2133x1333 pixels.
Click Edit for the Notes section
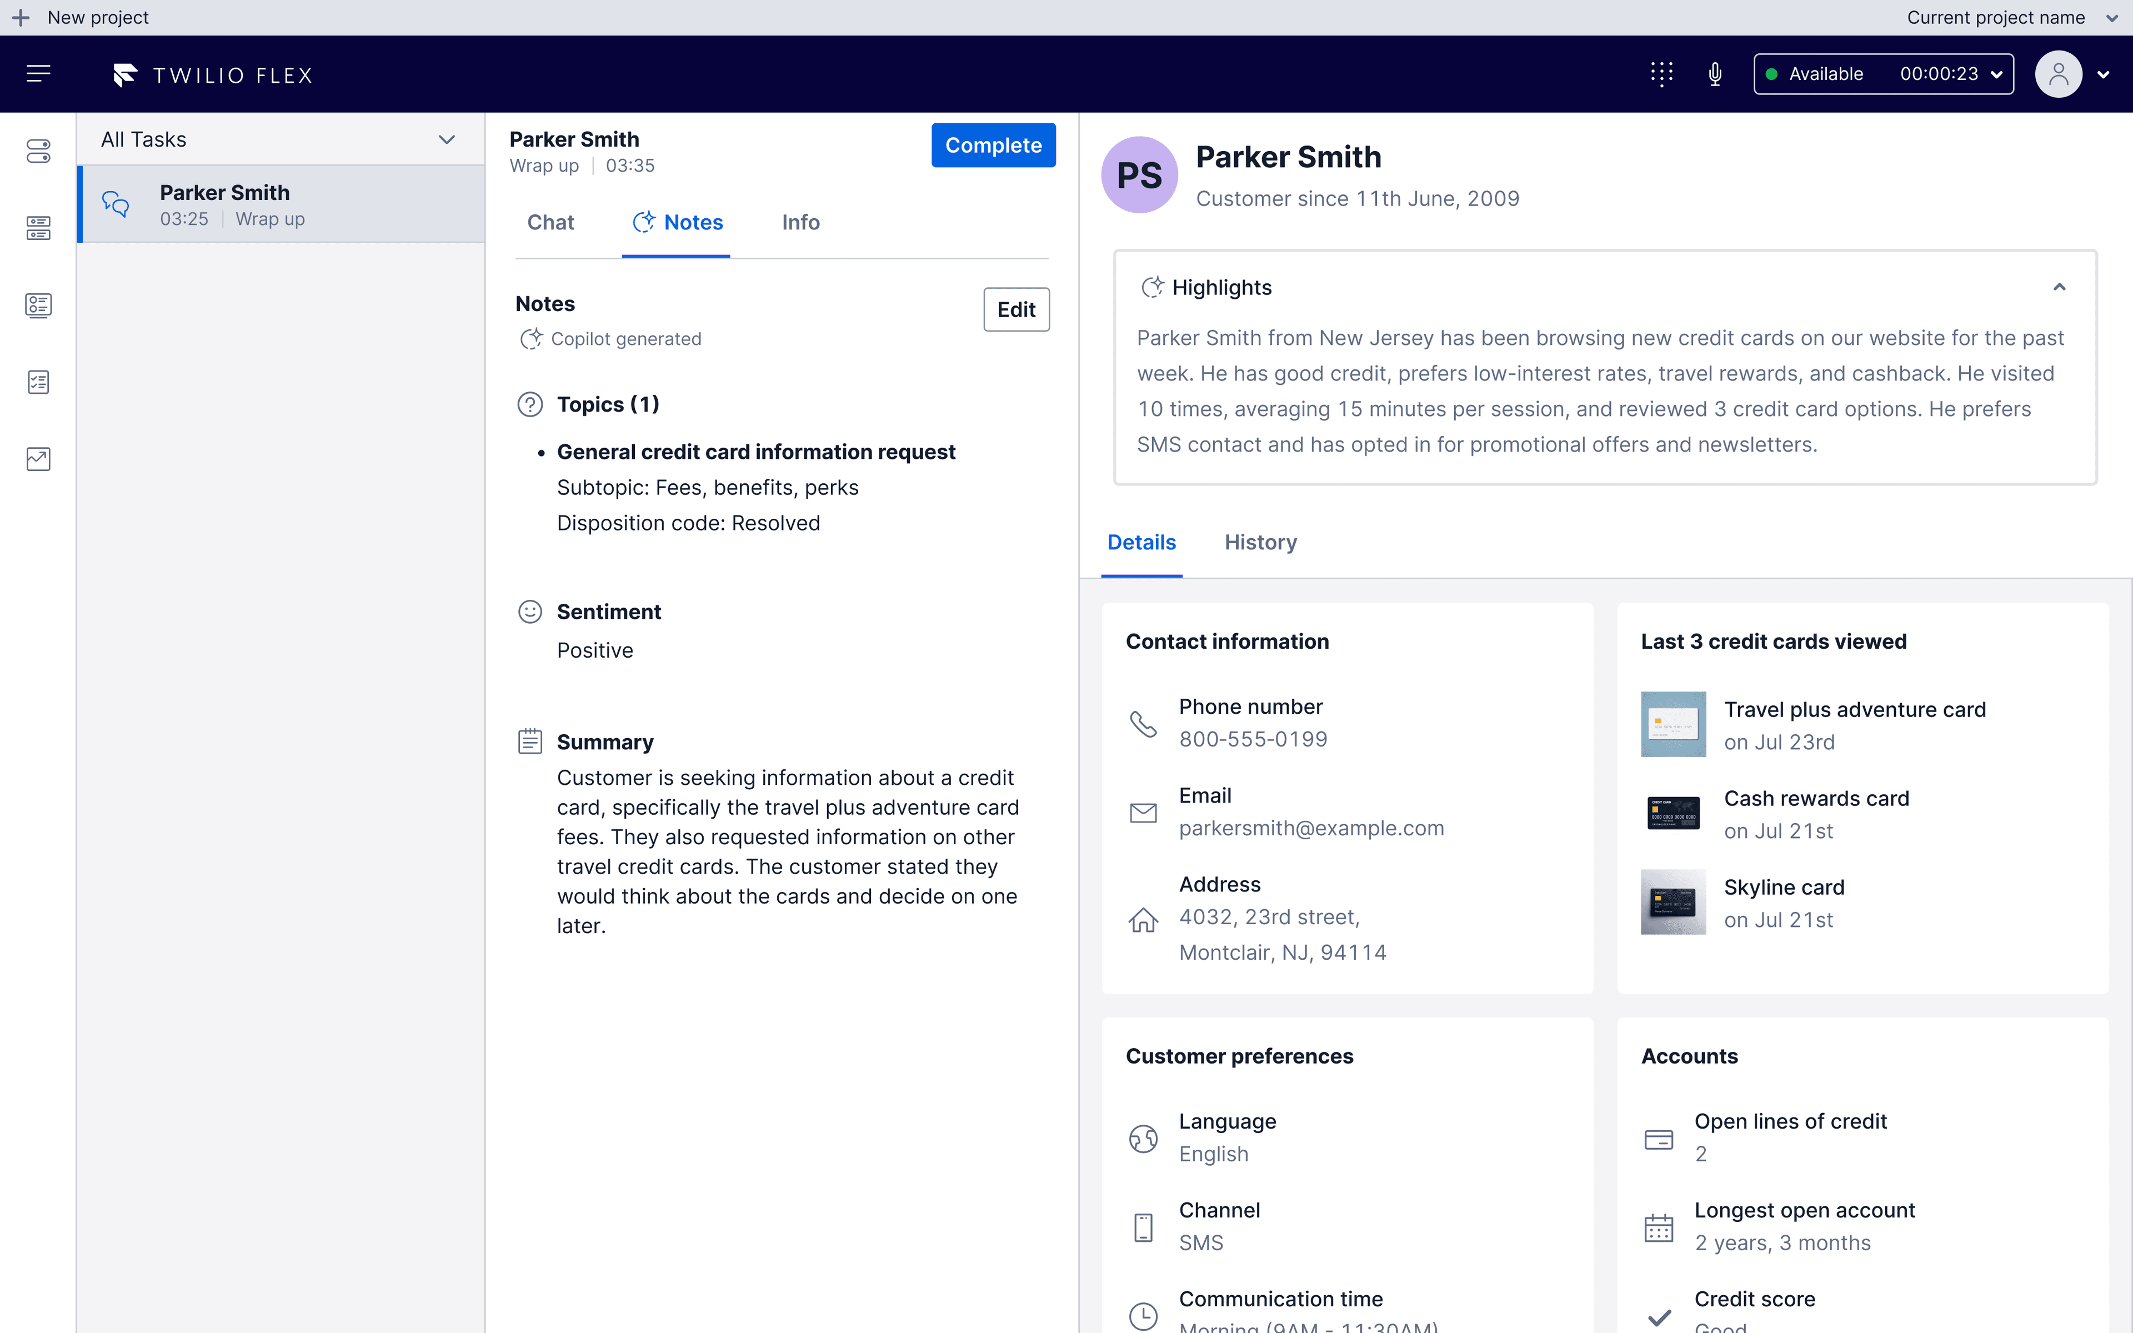(1015, 309)
